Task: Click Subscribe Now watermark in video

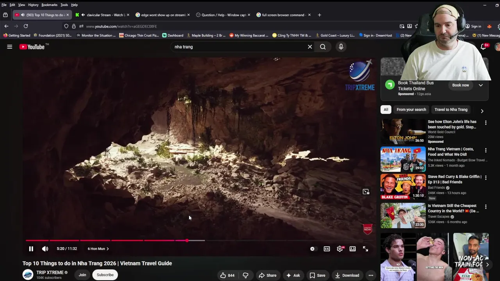Action: (x=367, y=229)
